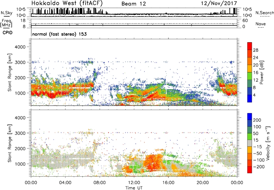
Task: Select the 'N.Search' legend label
Action: coord(264,13)
